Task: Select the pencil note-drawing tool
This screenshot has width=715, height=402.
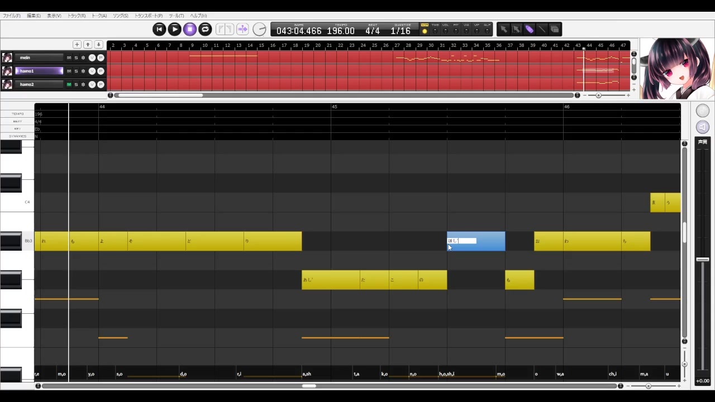Action: coord(529,29)
